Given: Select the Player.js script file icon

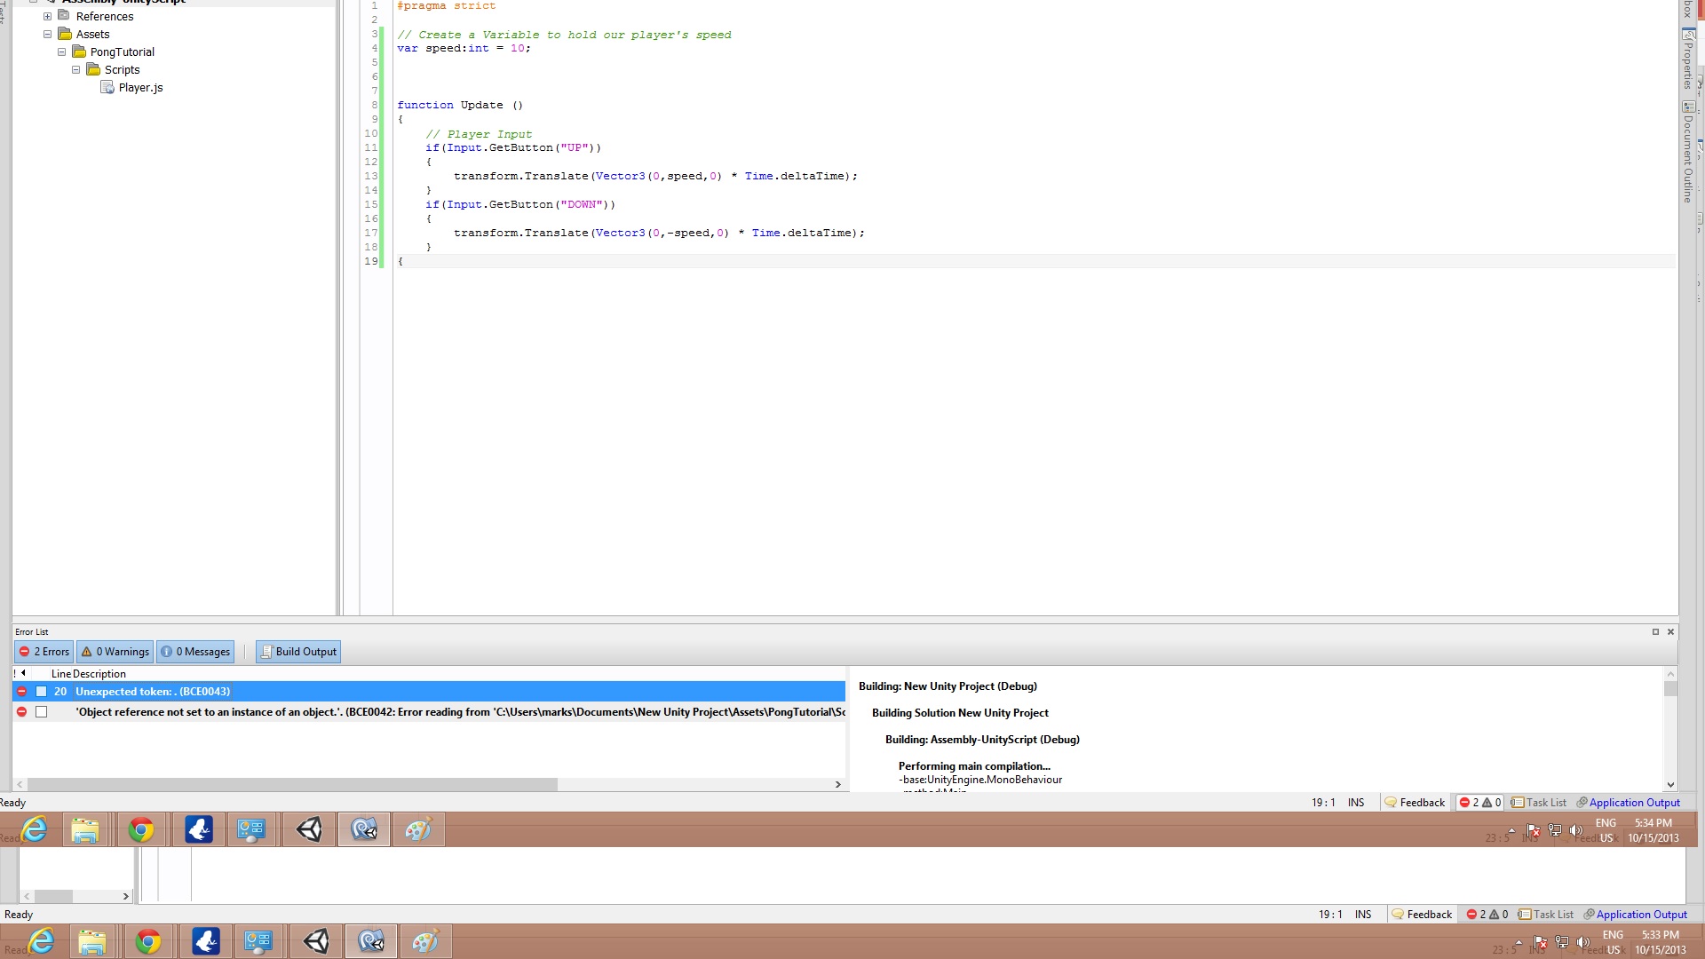Looking at the screenshot, I should pos(107,87).
